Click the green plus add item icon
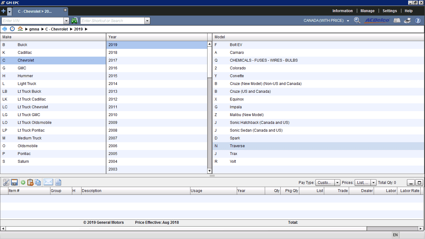The width and height of the screenshot is (425, 239). tap(23, 182)
